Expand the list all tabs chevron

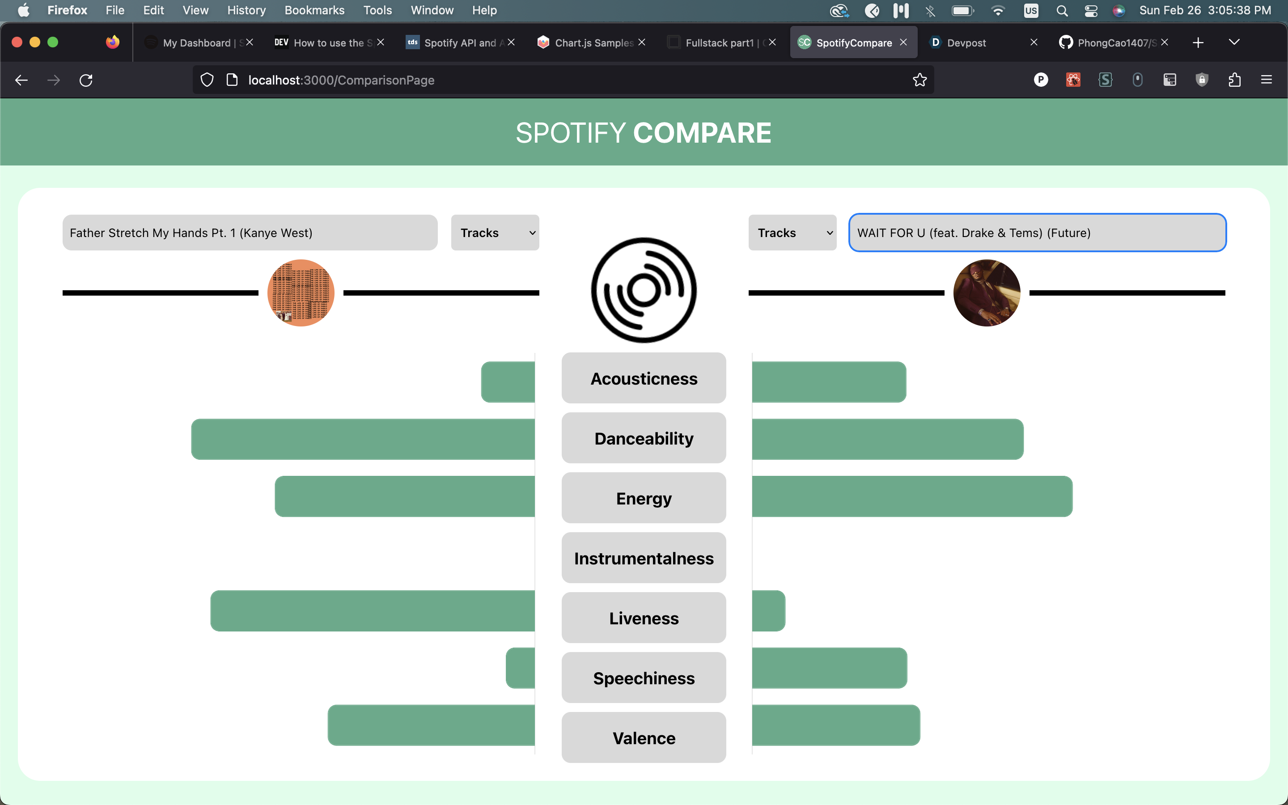(x=1234, y=42)
